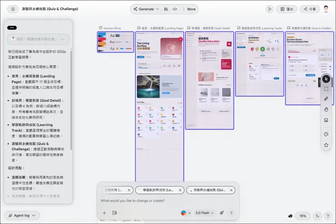Viewport: 336px width, 224px height.
Task: Select the marquee selection tool
Action: pyautogui.click(x=326, y=89)
